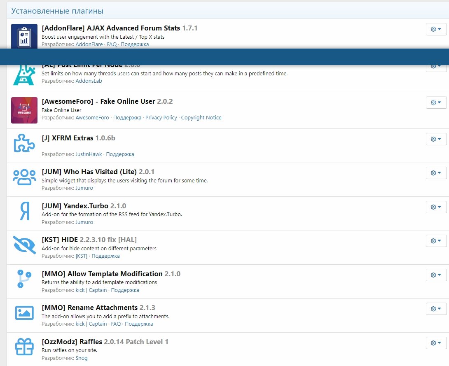Click the Установленные плагины heading

[x=57, y=11]
